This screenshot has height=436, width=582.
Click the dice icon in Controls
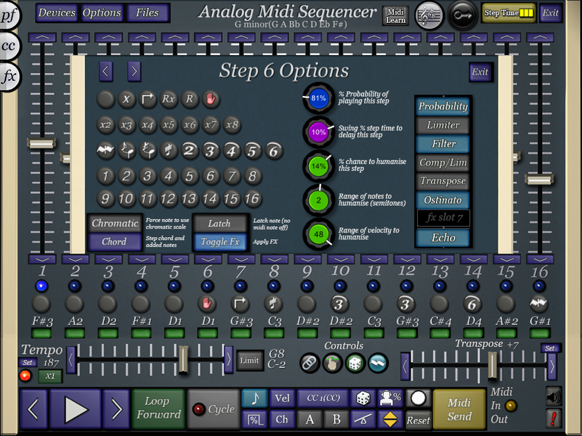coord(355,363)
